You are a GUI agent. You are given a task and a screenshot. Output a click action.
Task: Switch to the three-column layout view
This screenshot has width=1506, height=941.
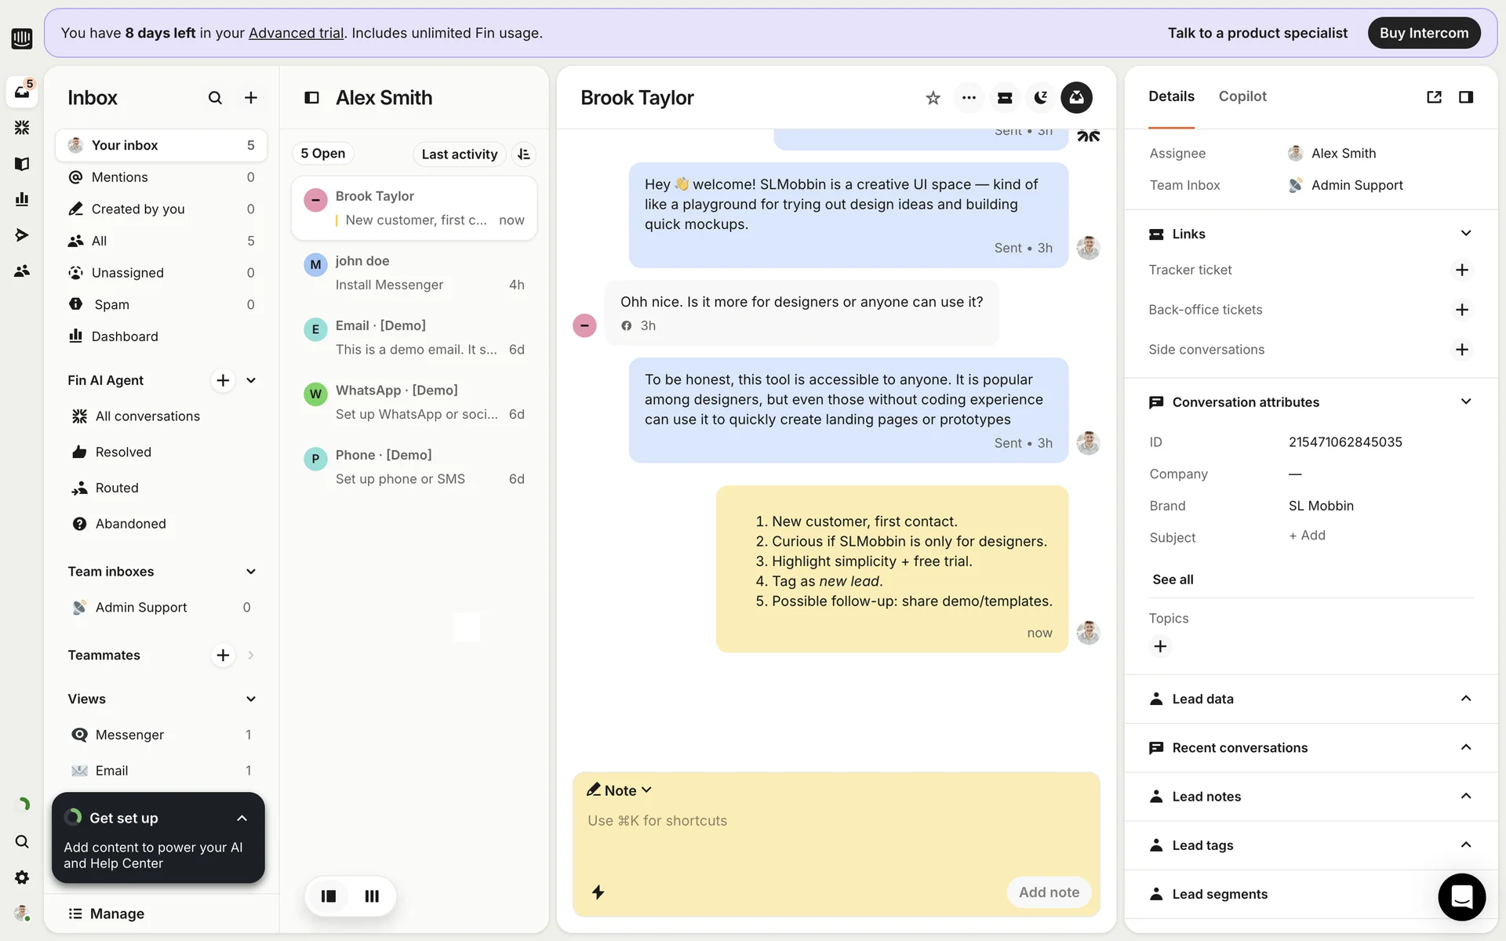[x=372, y=896]
